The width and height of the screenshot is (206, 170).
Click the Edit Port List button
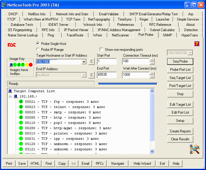point(180,112)
